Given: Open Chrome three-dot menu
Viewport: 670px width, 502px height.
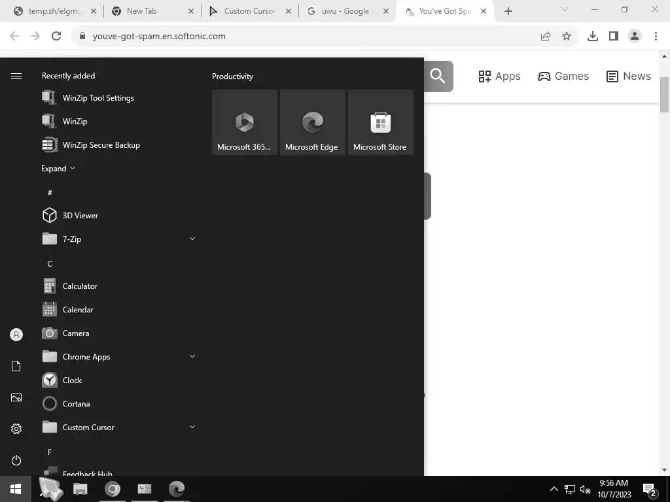Looking at the screenshot, I should (656, 37).
